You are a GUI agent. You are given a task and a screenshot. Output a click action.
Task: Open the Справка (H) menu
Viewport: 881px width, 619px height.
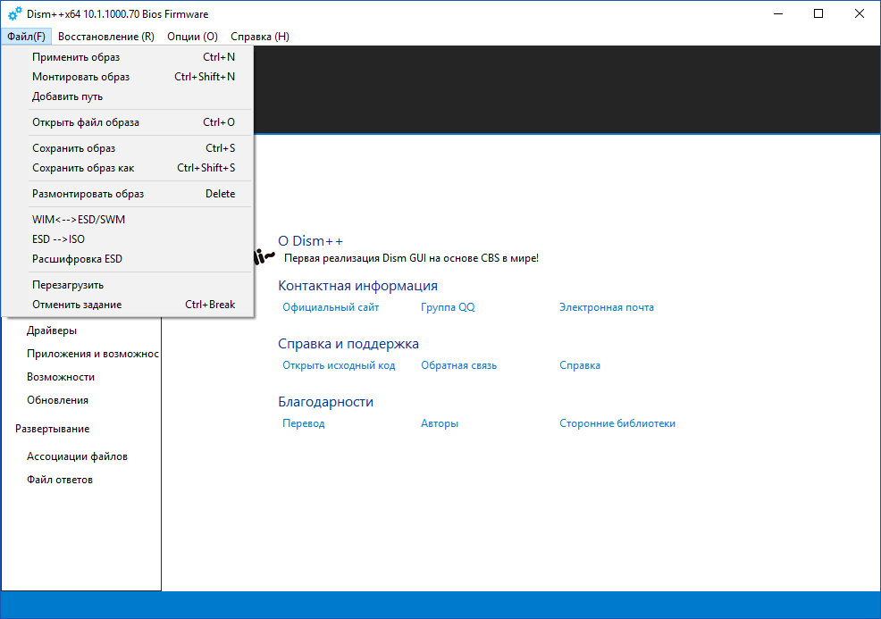(x=260, y=37)
